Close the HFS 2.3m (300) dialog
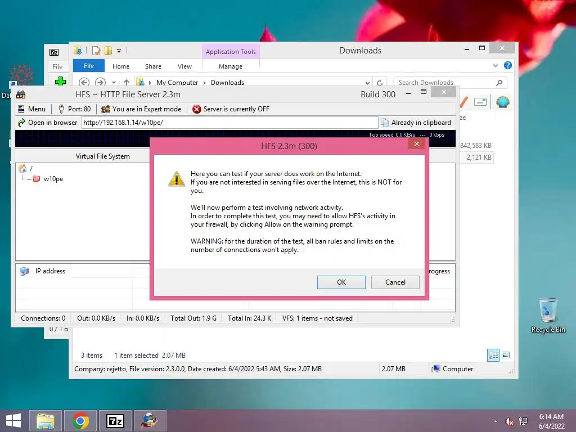This screenshot has width=576, height=432. (x=417, y=143)
